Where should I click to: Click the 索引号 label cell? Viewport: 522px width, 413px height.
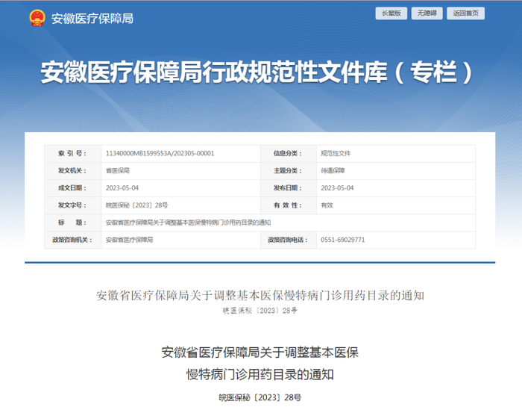click(73, 154)
